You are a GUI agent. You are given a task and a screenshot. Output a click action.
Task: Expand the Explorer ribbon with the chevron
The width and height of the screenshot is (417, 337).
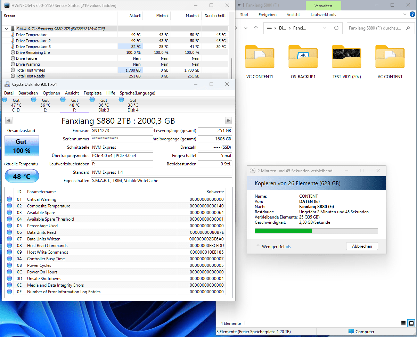click(404, 15)
